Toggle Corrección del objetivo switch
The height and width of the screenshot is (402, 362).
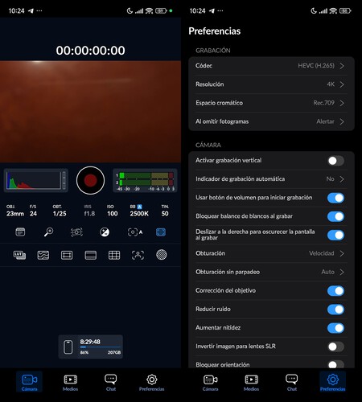(335, 291)
